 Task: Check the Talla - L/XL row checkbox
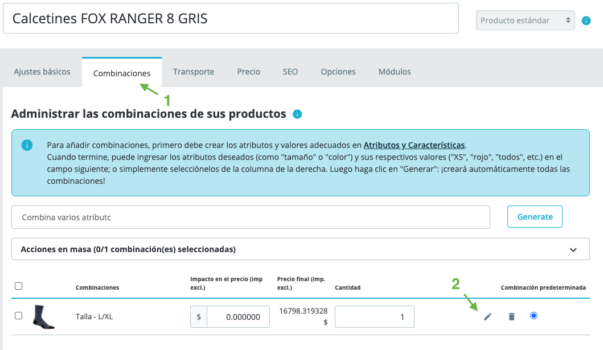click(x=18, y=316)
